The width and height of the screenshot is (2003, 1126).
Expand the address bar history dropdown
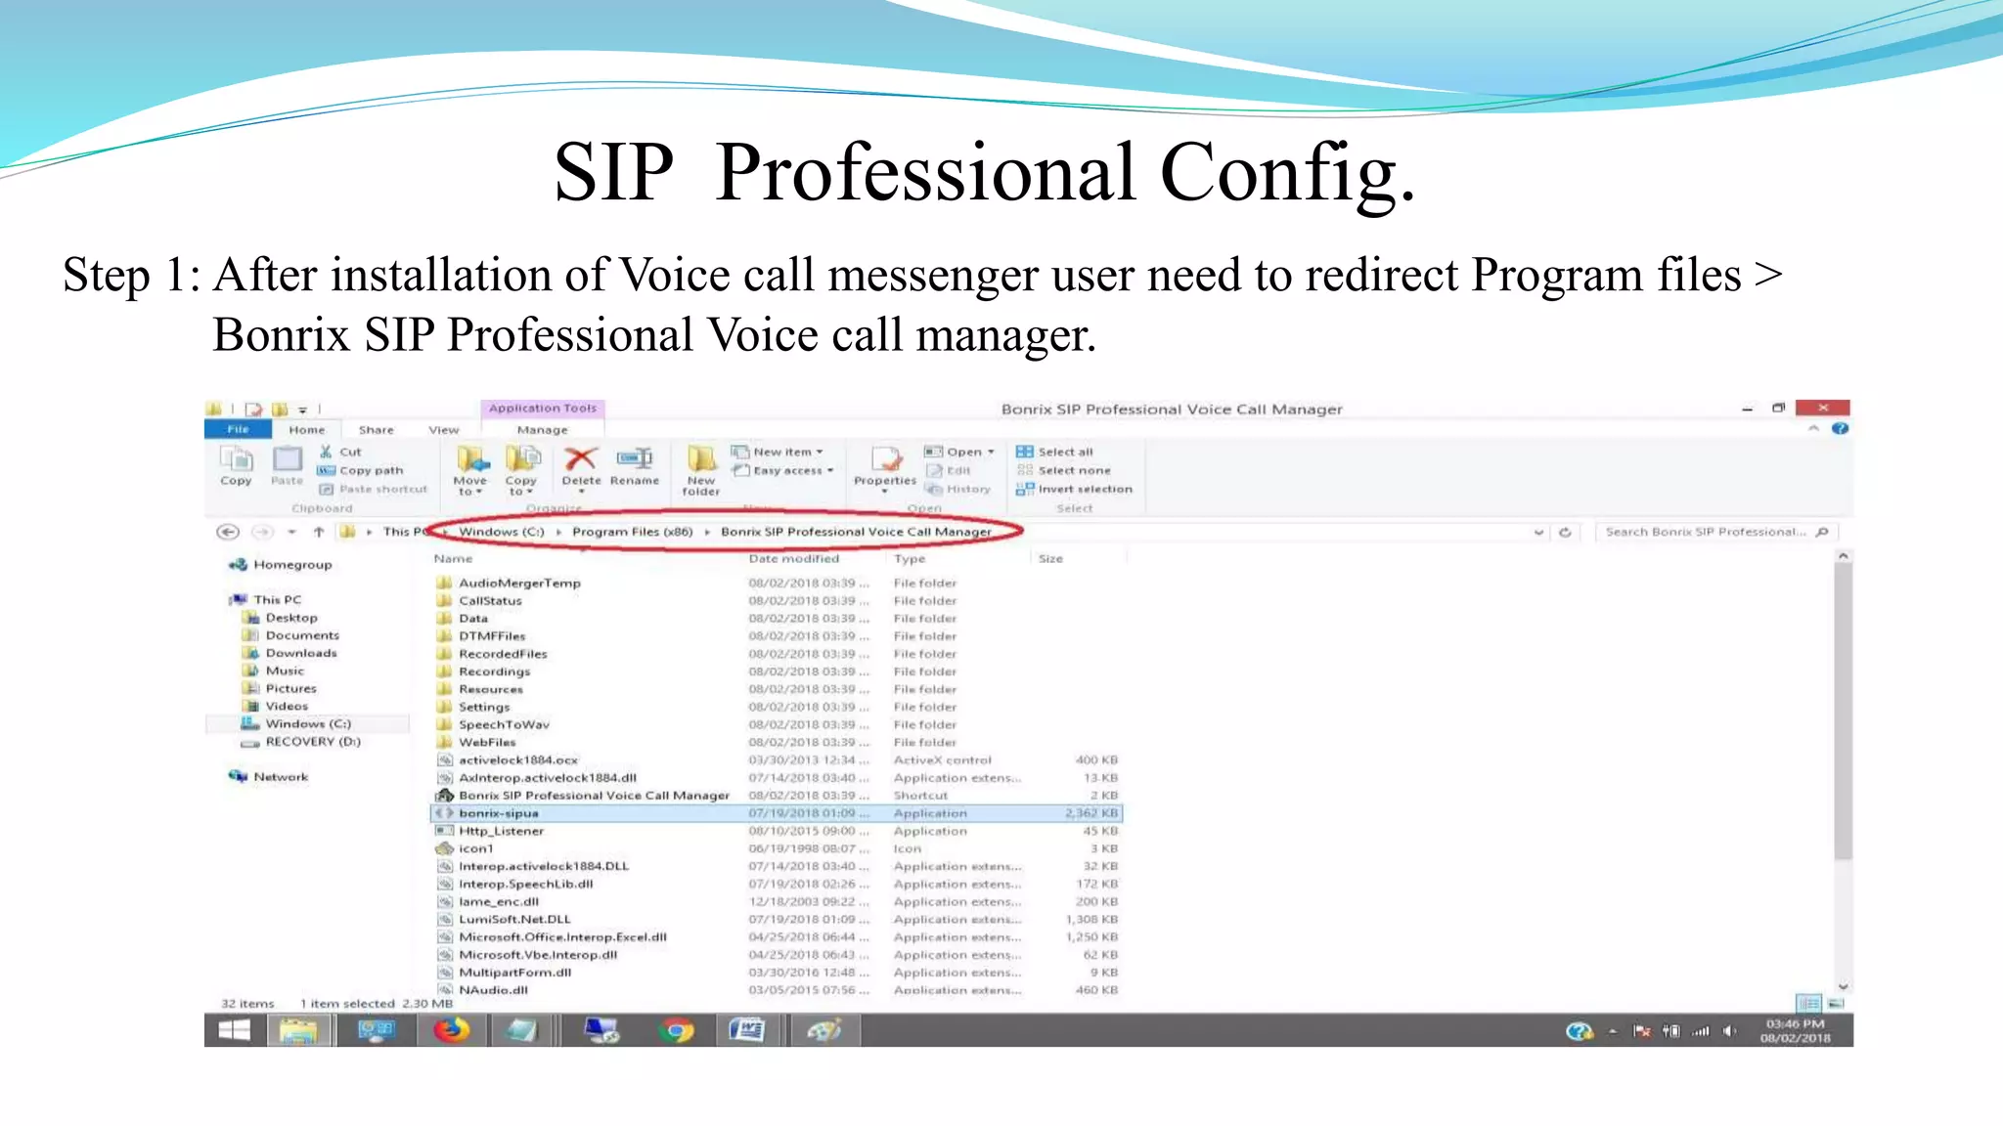tap(1538, 532)
